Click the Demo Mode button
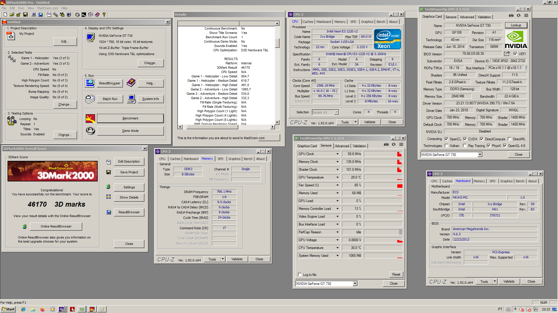This screenshot has height=313, width=558. point(130,131)
